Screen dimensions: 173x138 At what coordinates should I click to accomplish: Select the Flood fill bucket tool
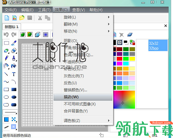14,66
